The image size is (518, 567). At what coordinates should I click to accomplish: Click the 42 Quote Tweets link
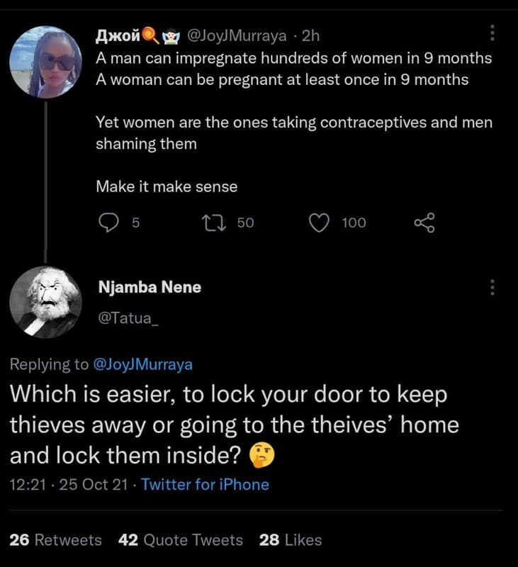[181, 540]
